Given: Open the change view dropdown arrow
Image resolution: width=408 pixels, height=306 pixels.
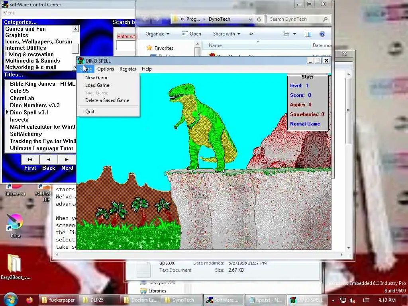Looking at the screenshot, I should [x=294, y=34].
